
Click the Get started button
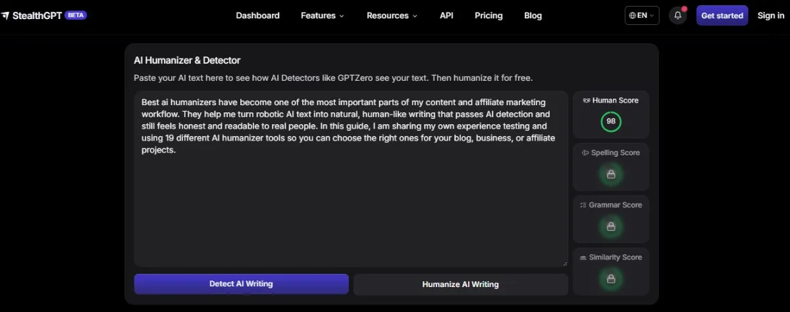point(722,16)
